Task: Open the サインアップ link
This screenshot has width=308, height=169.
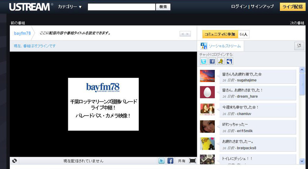Action: coord(262,6)
